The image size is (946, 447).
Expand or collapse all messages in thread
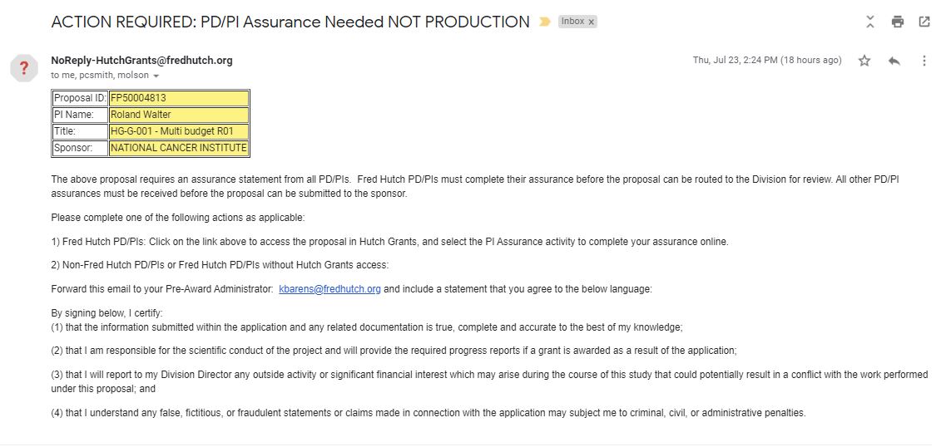tap(870, 22)
